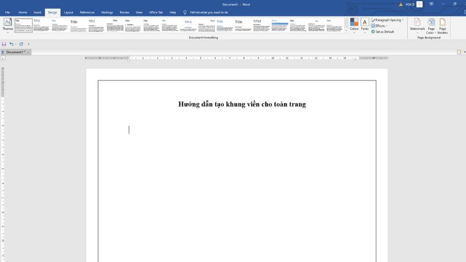This screenshot has height=262, width=466.
Task: Click the Watermark icon
Action: (x=417, y=24)
